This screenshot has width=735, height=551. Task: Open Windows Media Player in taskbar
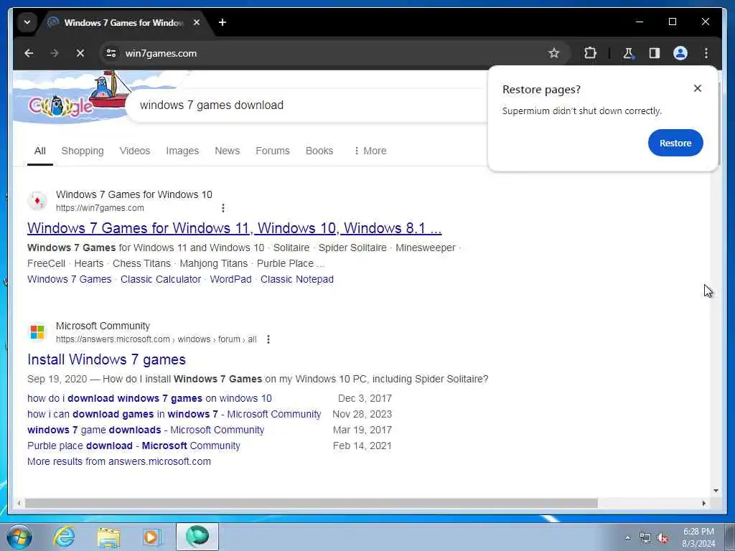(152, 537)
